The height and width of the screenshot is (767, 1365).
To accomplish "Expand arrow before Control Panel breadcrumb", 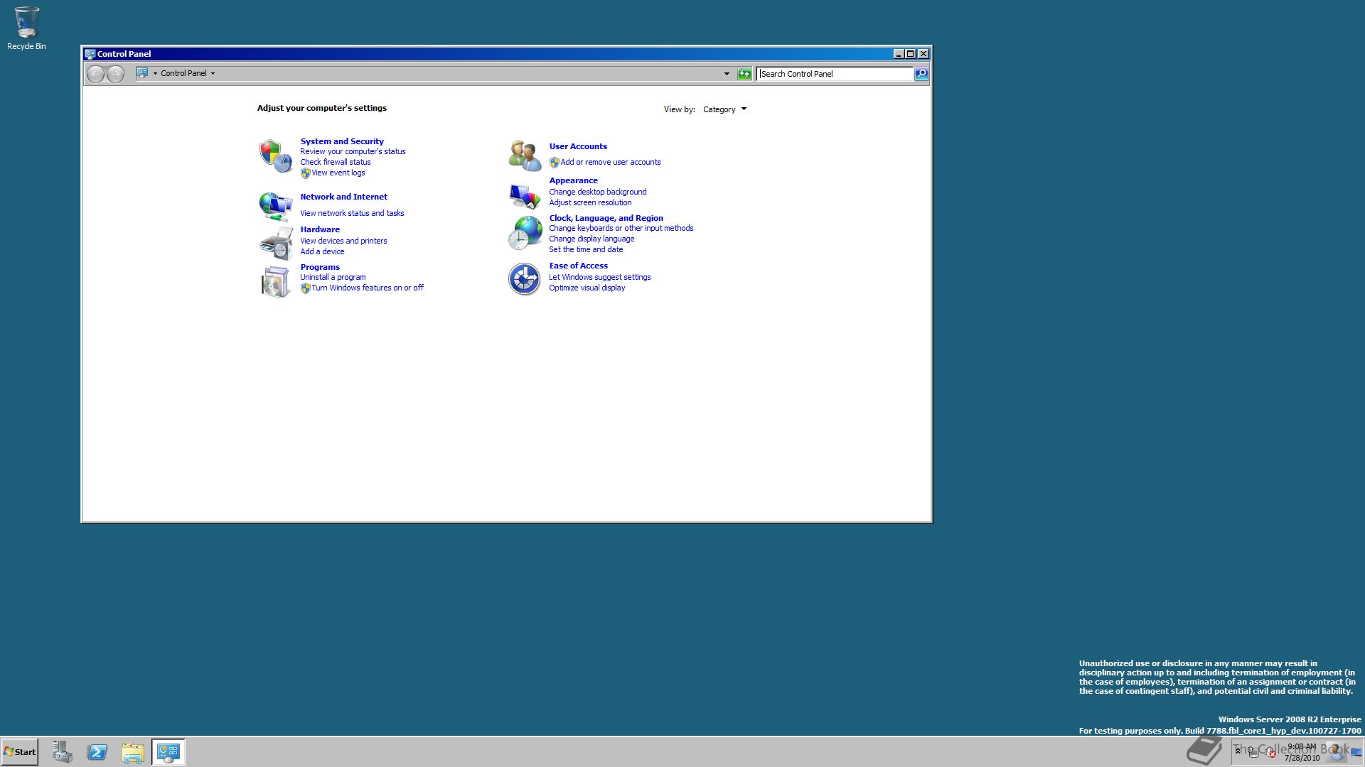I will pyautogui.click(x=155, y=73).
